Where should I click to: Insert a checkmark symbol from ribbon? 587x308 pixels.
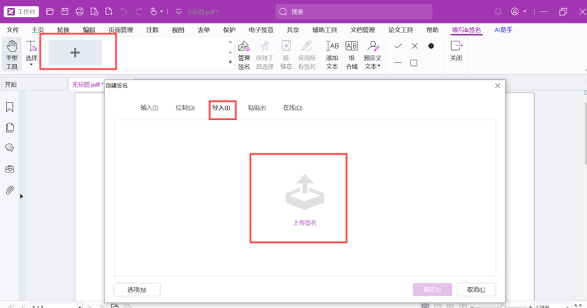(398, 46)
